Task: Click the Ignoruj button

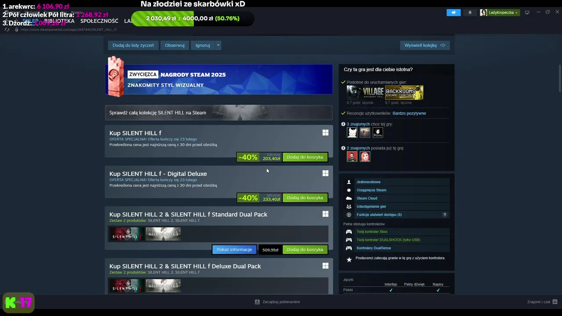Action: pos(203,45)
